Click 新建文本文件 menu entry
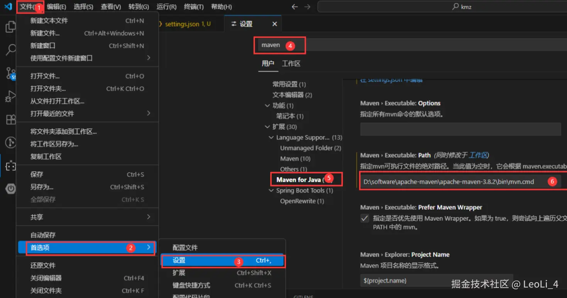This screenshot has height=298, width=567. (x=87, y=21)
